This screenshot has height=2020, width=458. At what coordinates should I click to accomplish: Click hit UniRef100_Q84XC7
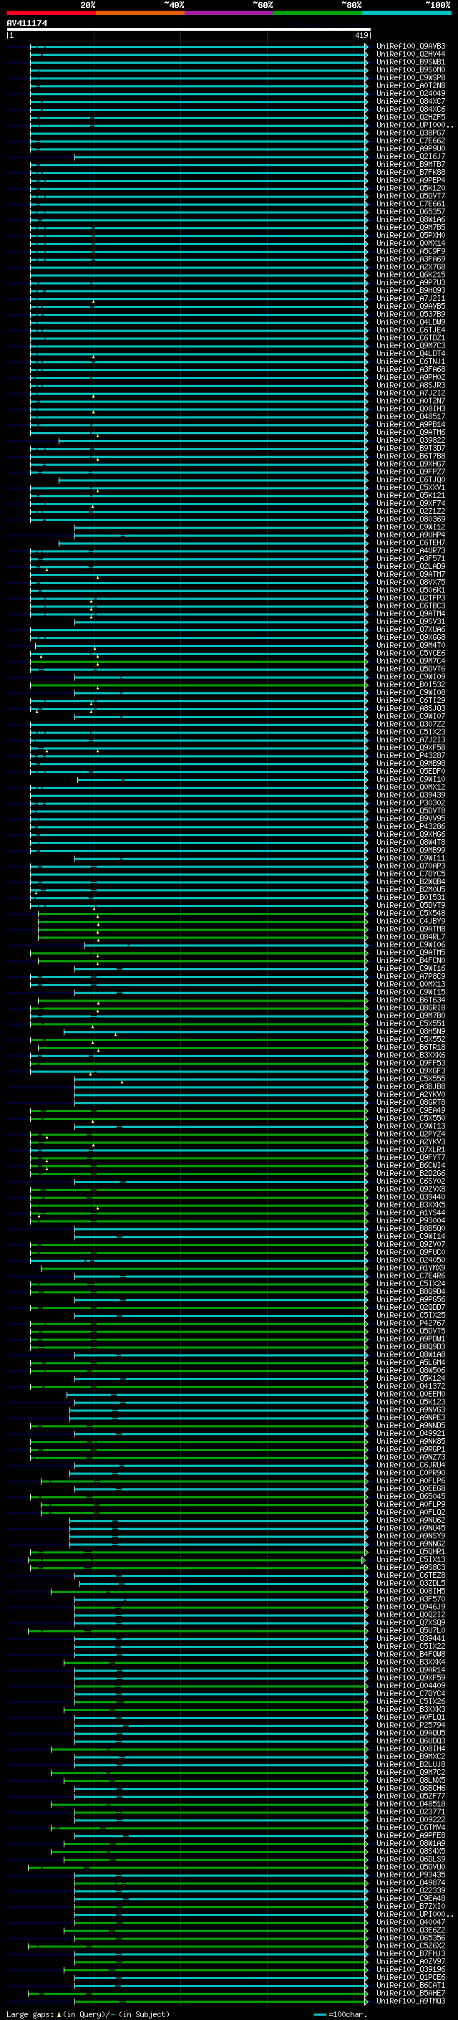pos(411,101)
